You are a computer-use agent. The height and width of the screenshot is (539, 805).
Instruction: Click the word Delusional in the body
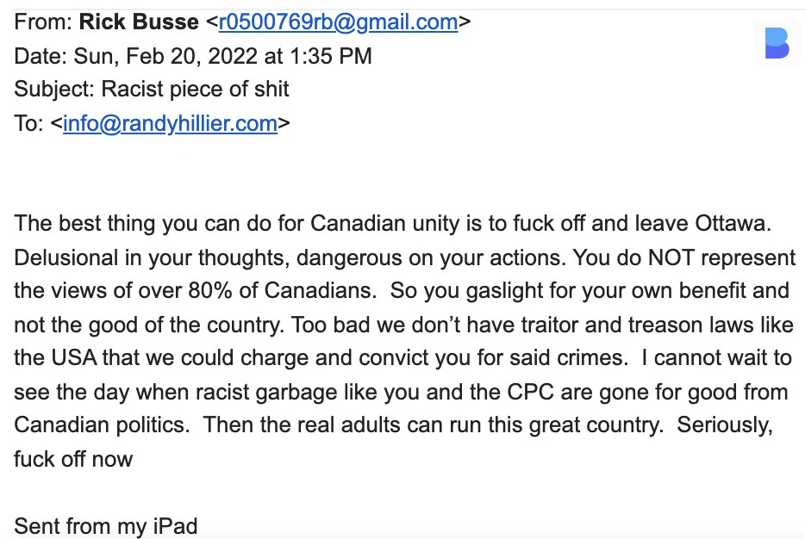tap(66, 257)
